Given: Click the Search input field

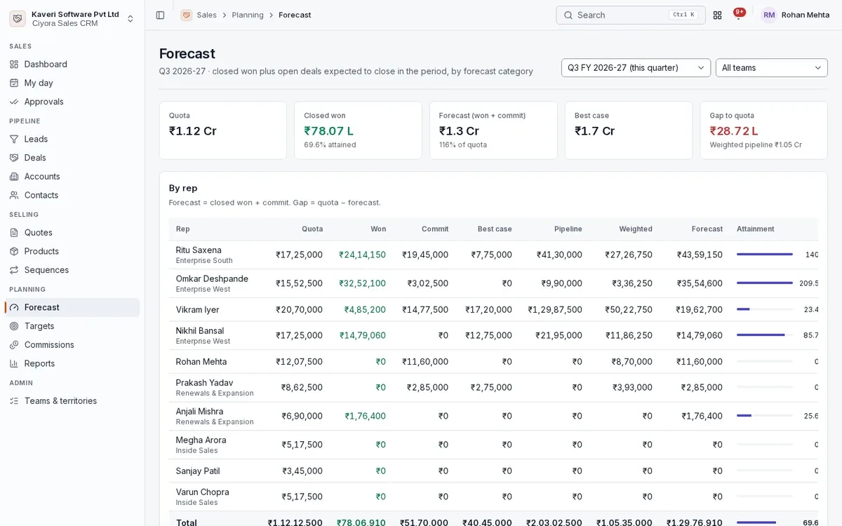Looking at the screenshot, I should [630, 15].
